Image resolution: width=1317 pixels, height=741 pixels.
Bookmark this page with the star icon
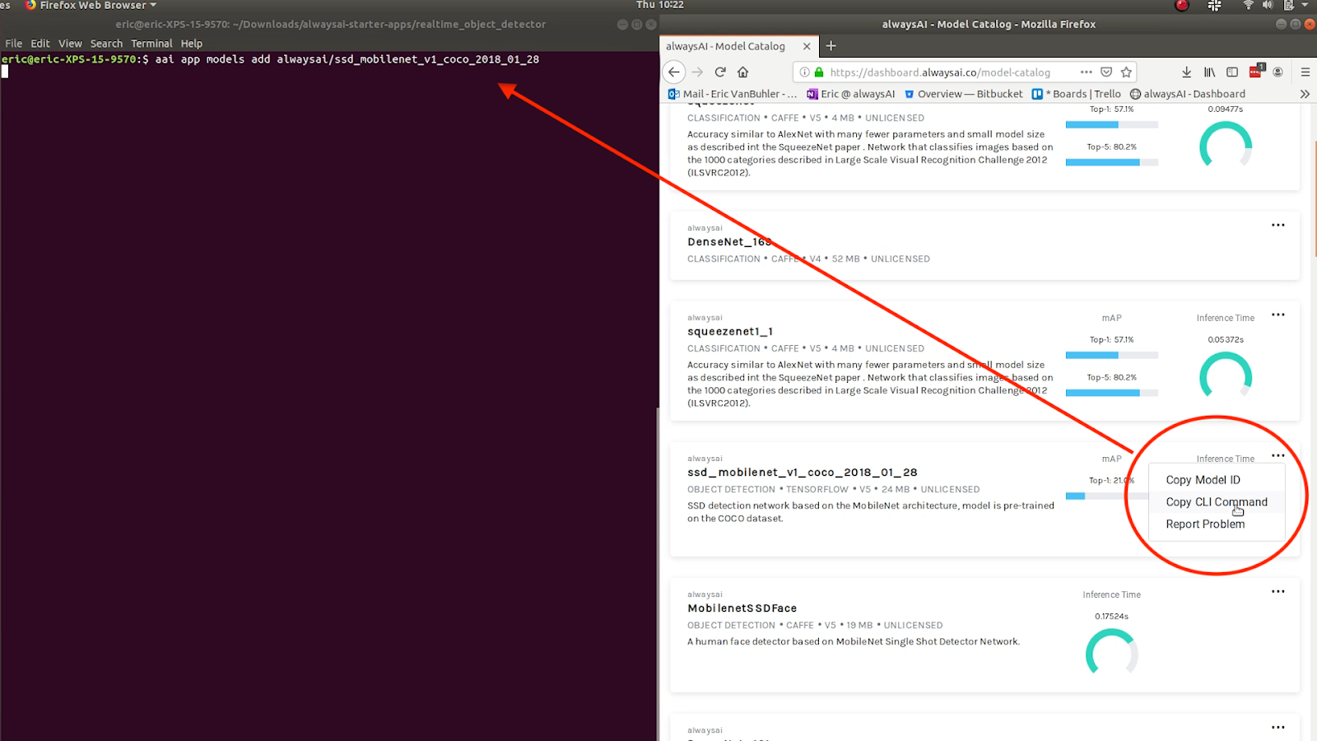(x=1126, y=72)
